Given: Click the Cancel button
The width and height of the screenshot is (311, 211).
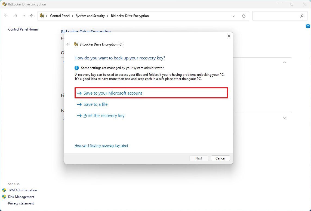Looking at the screenshot, I should tap(220, 158).
